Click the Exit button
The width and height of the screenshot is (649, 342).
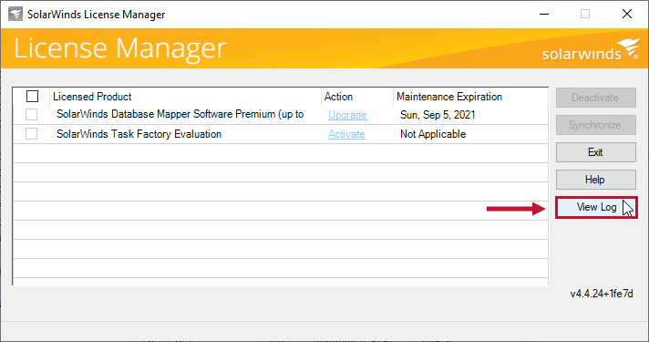tap(595, 152)
